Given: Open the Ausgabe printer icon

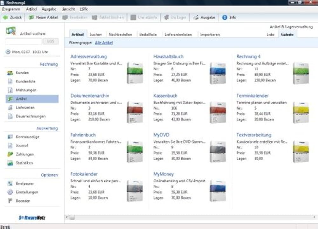Looking at the screenshot, I should 196,17.
